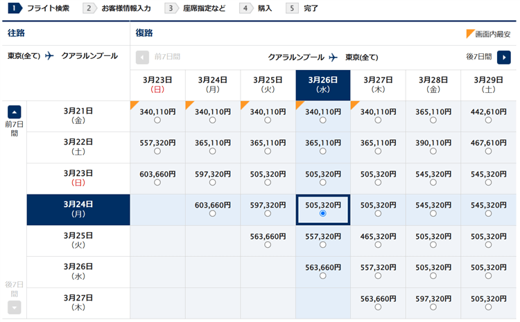
Task: Select 3月26日(水) return date column header
Action: tap(323, 84)
